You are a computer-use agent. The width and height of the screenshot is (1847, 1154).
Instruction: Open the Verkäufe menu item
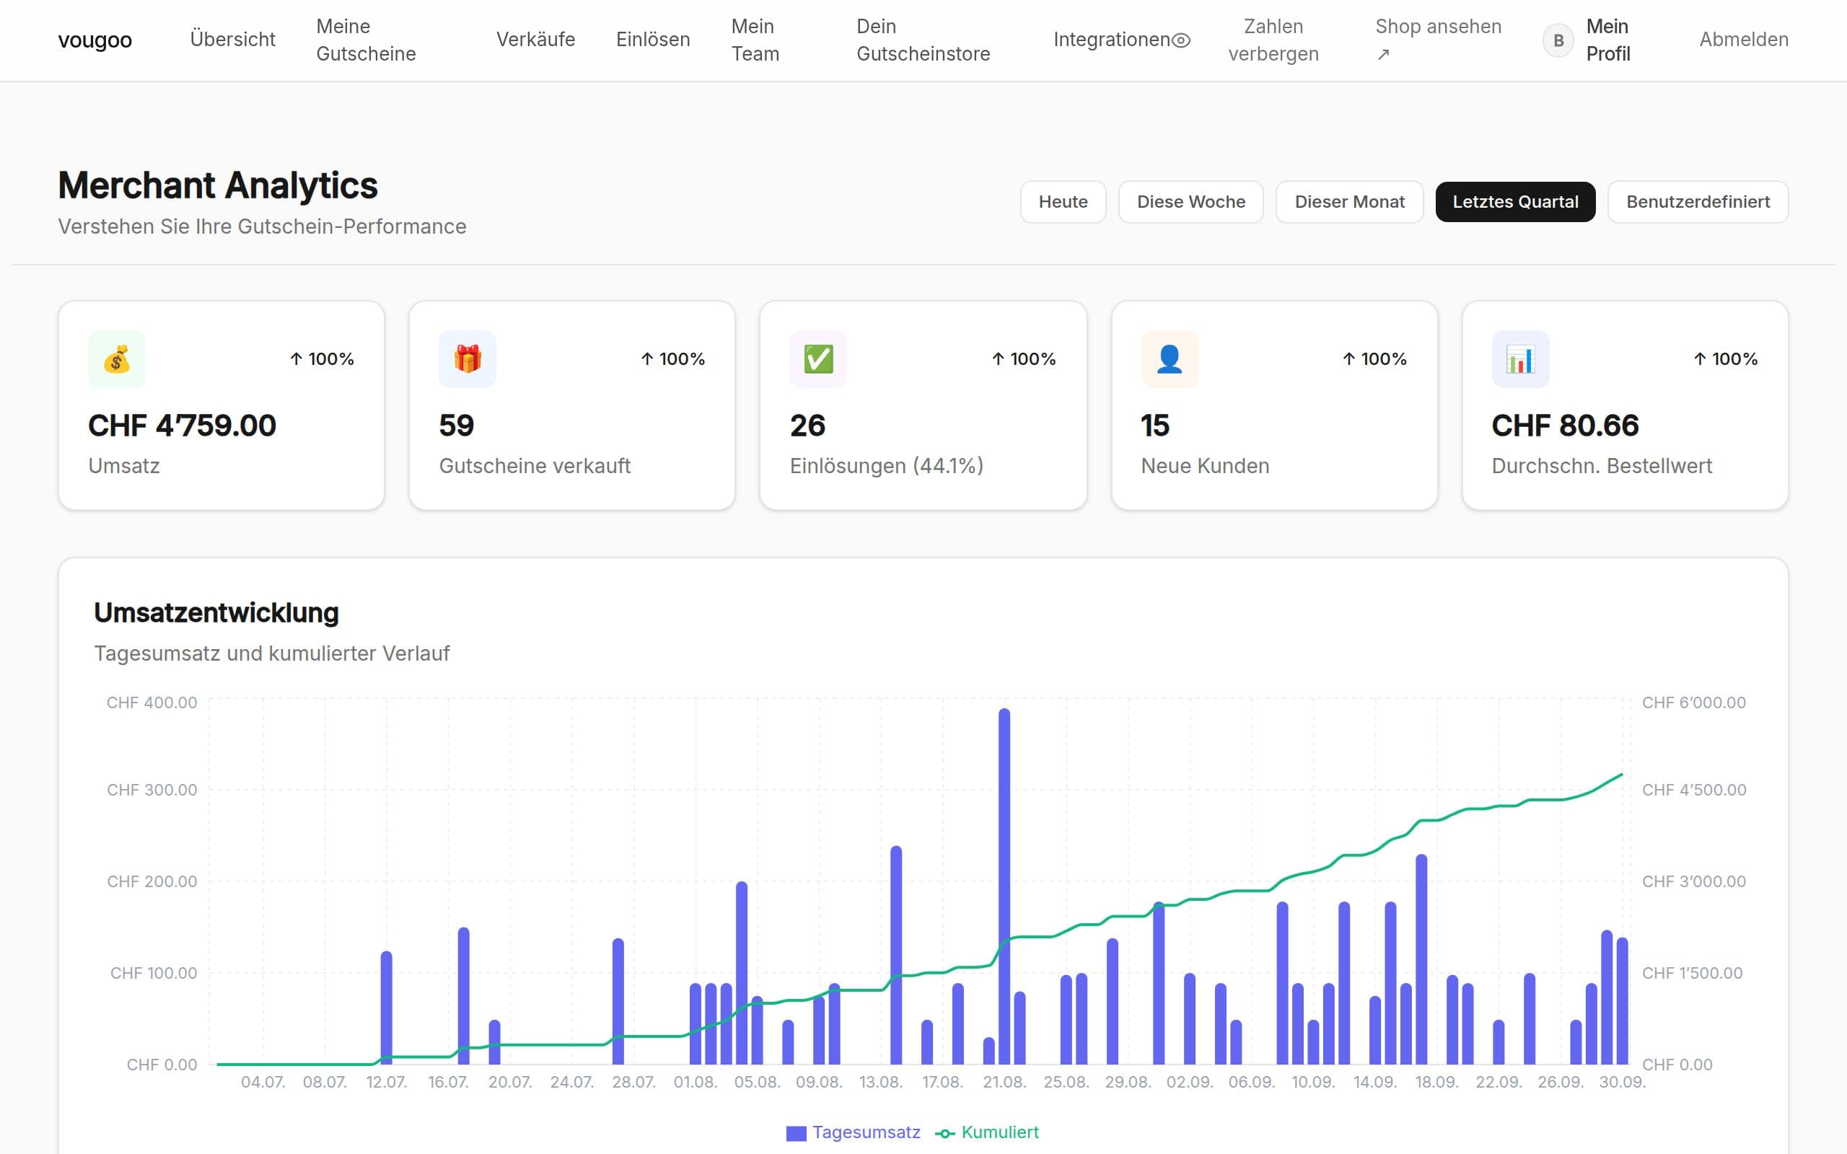tap(535, 40)
